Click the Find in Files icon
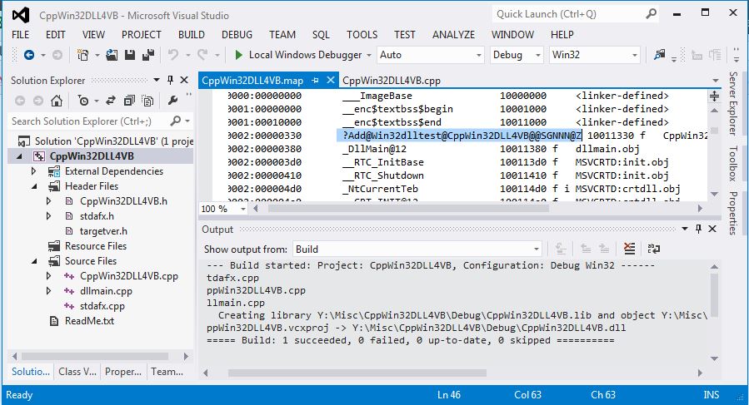This screenshot has width=749, height=405. click(x=660, y=54)
